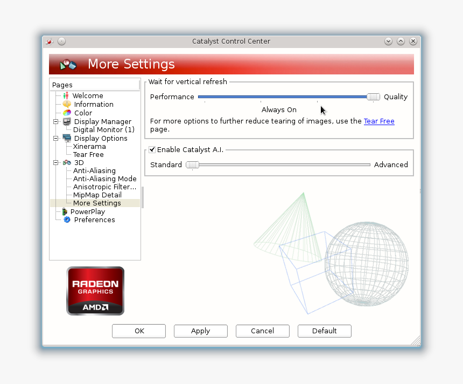Image resolution: width=463 pixels, height=384 pixels.
Task: Click the Apply button
Action: [201, 331]
